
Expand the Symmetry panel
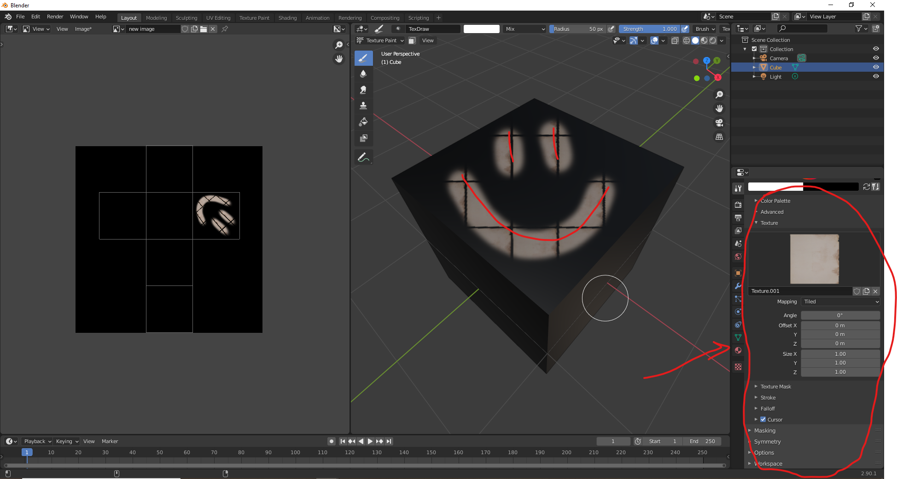(767, 442)
